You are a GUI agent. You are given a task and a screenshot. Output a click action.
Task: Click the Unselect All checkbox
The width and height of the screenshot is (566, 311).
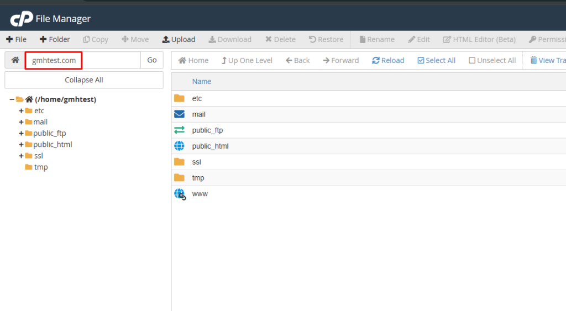(472, 60)
